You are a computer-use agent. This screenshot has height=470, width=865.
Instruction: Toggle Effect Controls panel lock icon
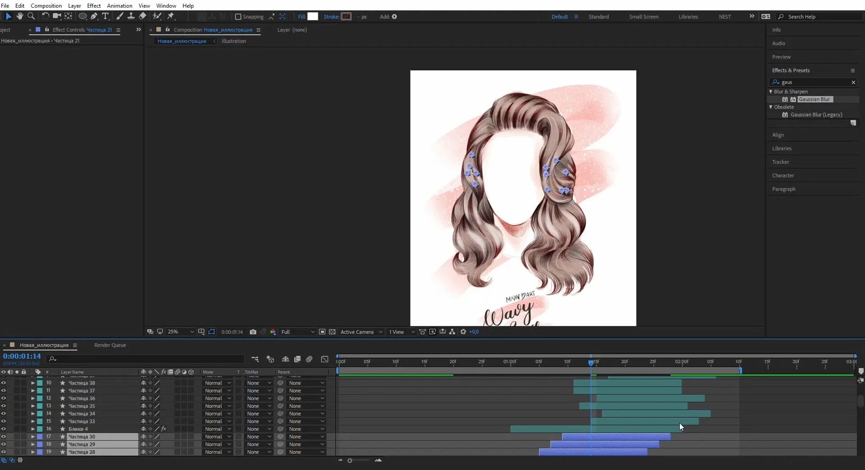click(47, 30)
